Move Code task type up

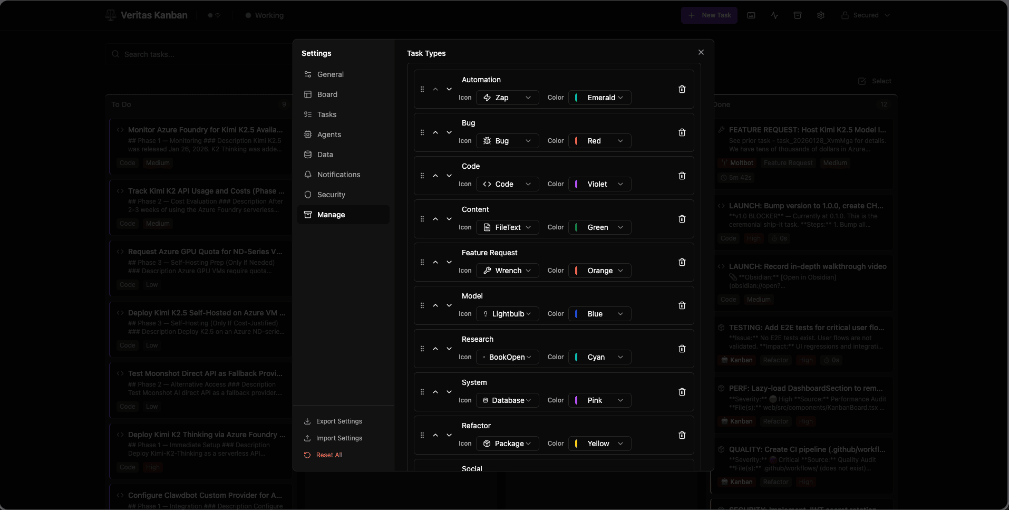tap(435, 176)
